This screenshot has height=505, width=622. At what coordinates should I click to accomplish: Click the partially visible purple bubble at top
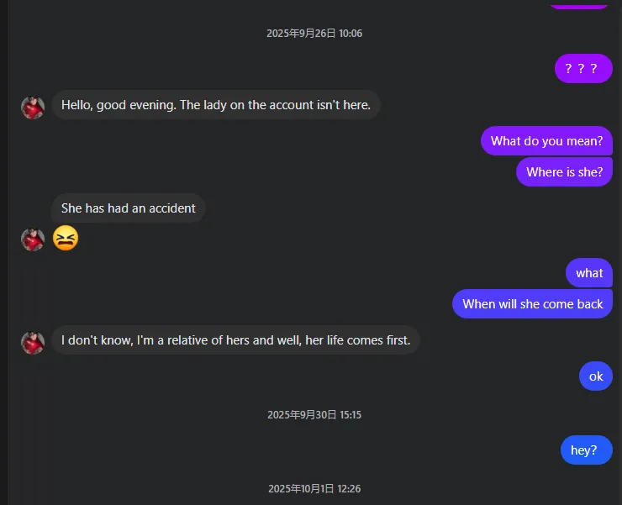579,4
